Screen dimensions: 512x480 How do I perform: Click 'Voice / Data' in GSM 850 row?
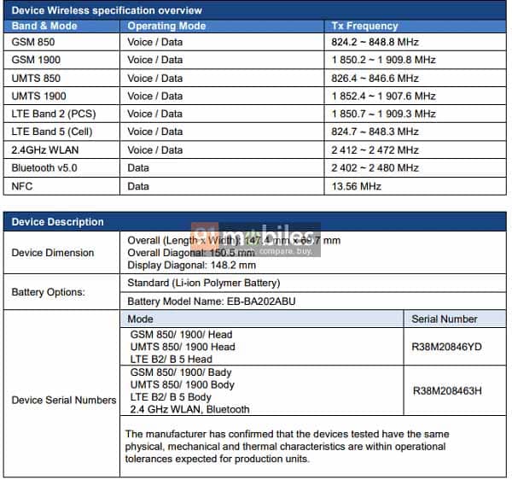click(x=154, y=42)
